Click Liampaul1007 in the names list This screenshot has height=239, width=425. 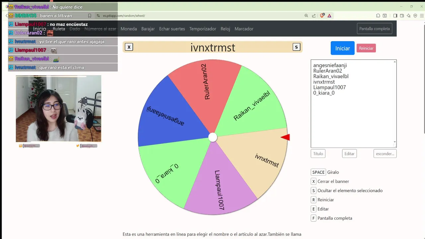pos(329,87)
